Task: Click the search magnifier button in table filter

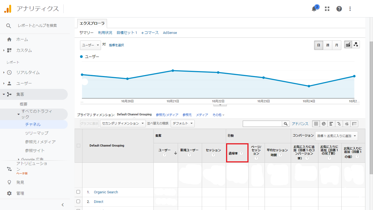Action: 286,124
